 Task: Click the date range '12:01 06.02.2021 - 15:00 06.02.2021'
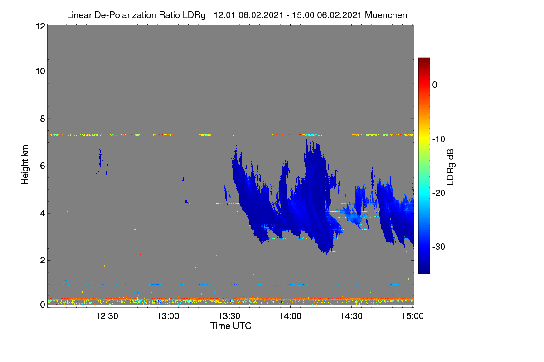pyautogui.click(x=287, y=15)
